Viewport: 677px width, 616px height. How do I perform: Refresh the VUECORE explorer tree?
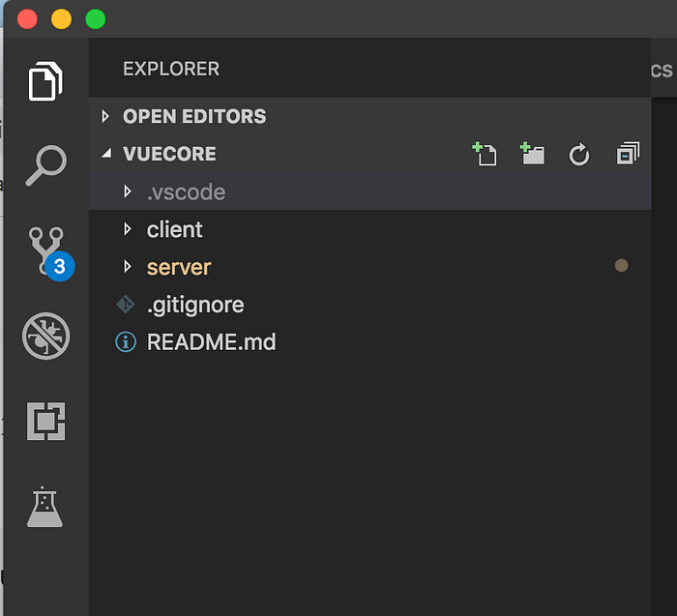pyautogui.click(x=579, y=154)
